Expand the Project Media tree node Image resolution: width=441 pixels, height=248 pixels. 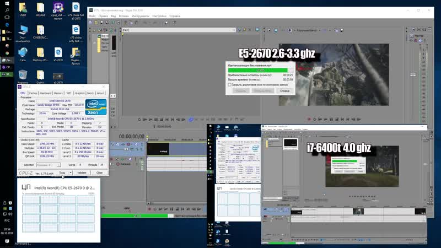(x=94, y=43)
